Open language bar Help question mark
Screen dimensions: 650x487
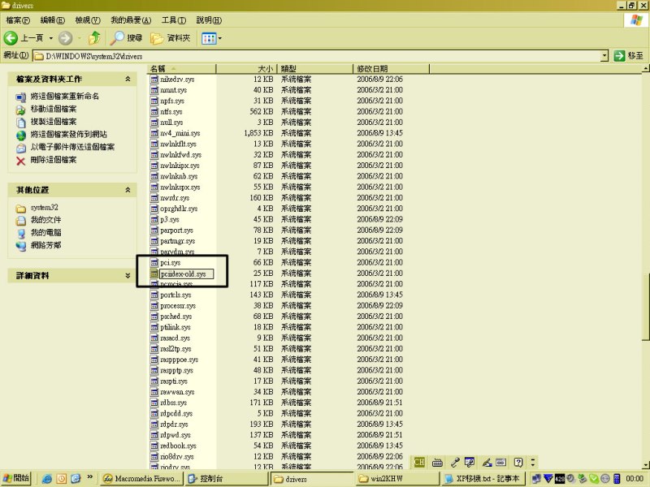tap(518, 462)
